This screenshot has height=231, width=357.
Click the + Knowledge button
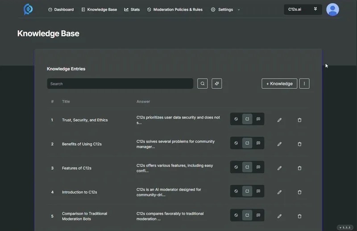(279, 83)
